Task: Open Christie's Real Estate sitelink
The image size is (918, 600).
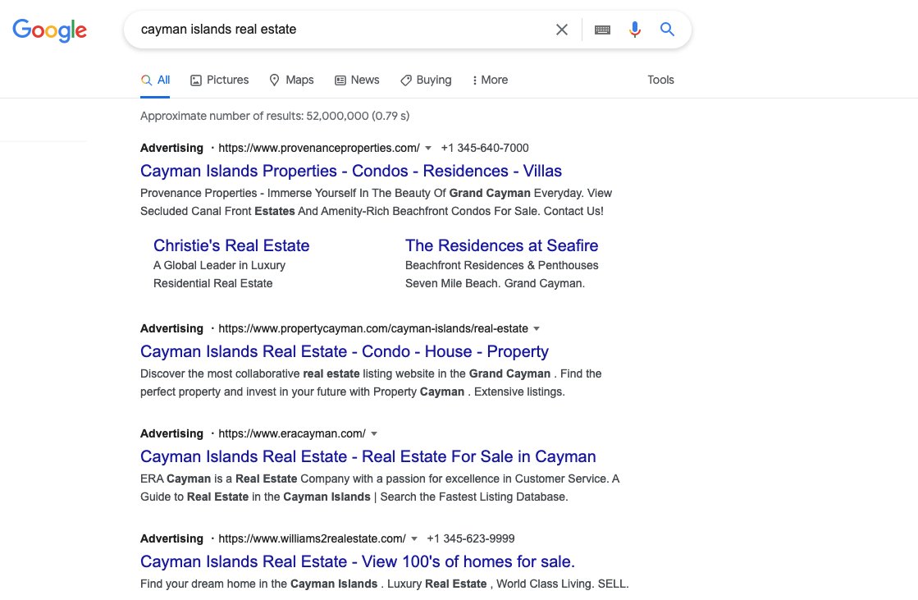Action: (231, 245)
